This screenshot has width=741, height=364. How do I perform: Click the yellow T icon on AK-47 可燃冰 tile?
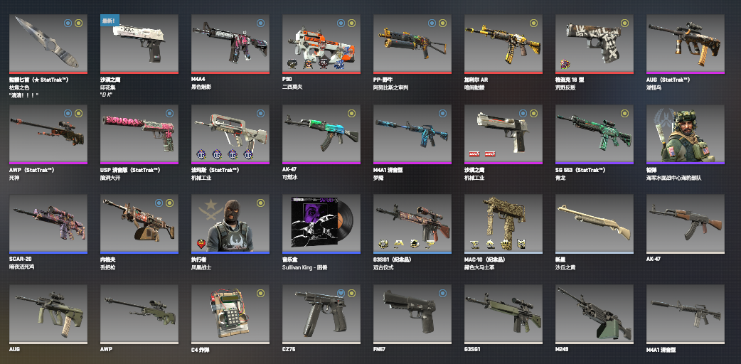coord(351,113)
